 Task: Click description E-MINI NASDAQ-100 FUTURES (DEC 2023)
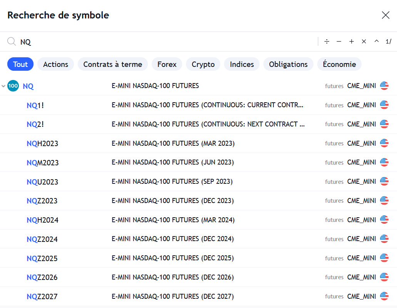[x=173, y=201]
